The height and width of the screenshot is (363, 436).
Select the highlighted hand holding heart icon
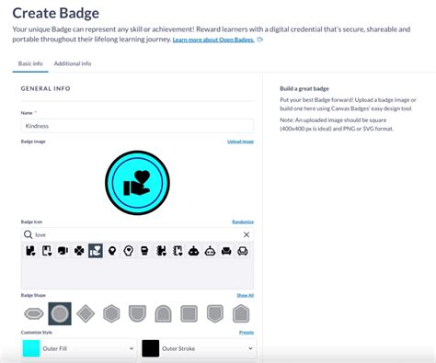coord(96,251)
